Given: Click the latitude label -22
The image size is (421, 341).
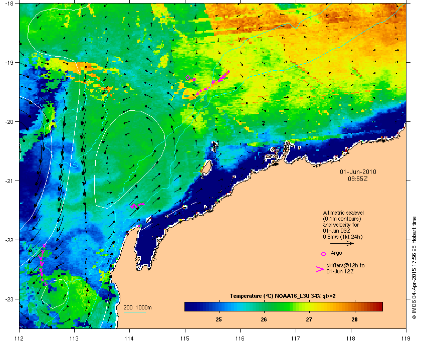Looking at the screenshot, I should 9,240.
